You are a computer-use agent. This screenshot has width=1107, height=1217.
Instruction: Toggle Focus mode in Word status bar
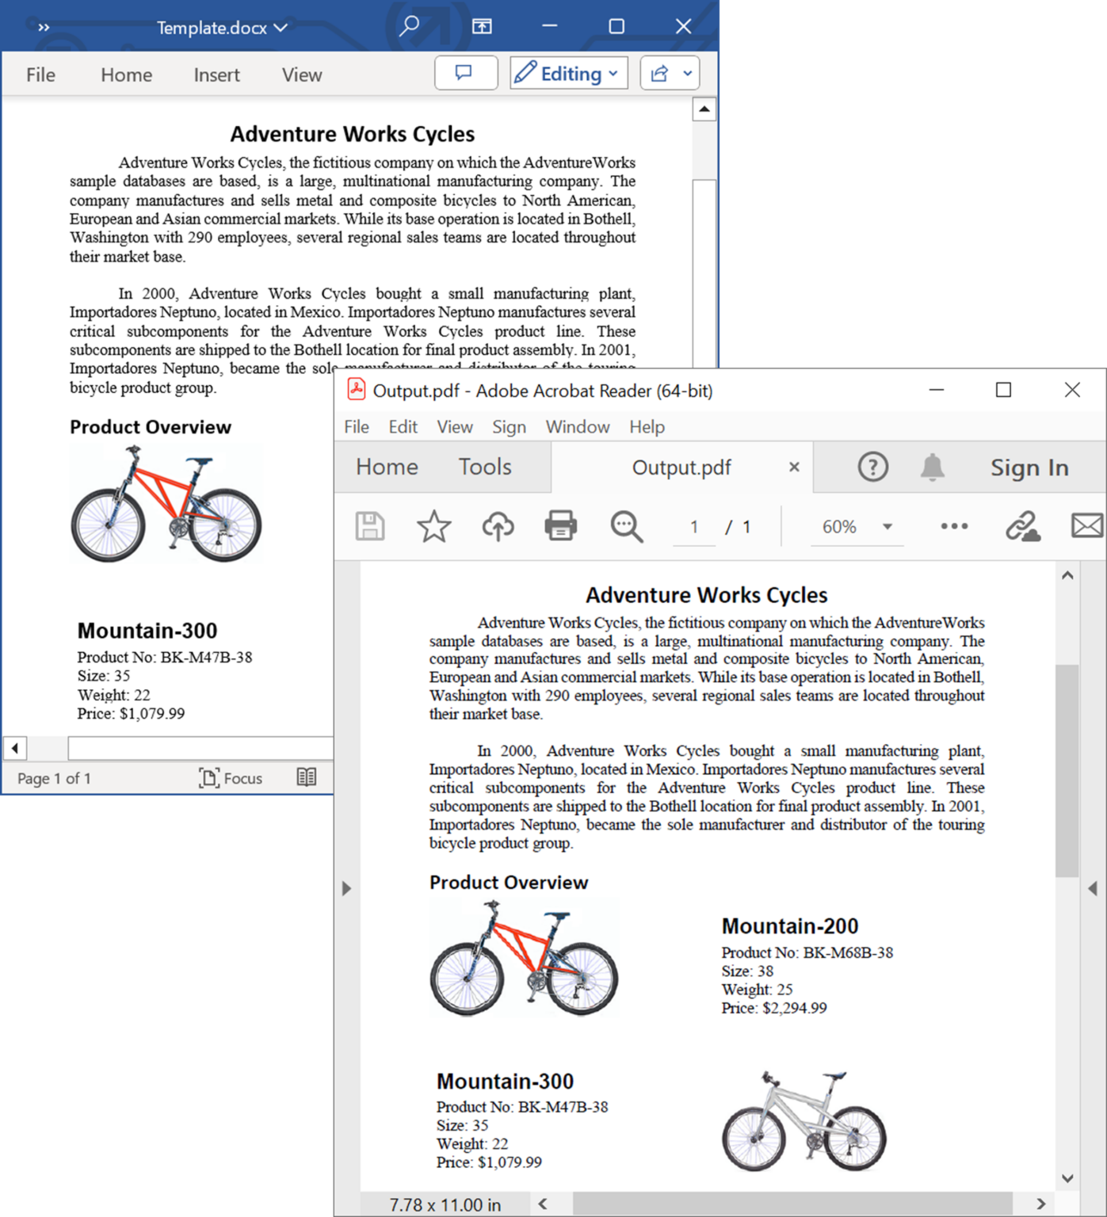(x=230, y=777)
